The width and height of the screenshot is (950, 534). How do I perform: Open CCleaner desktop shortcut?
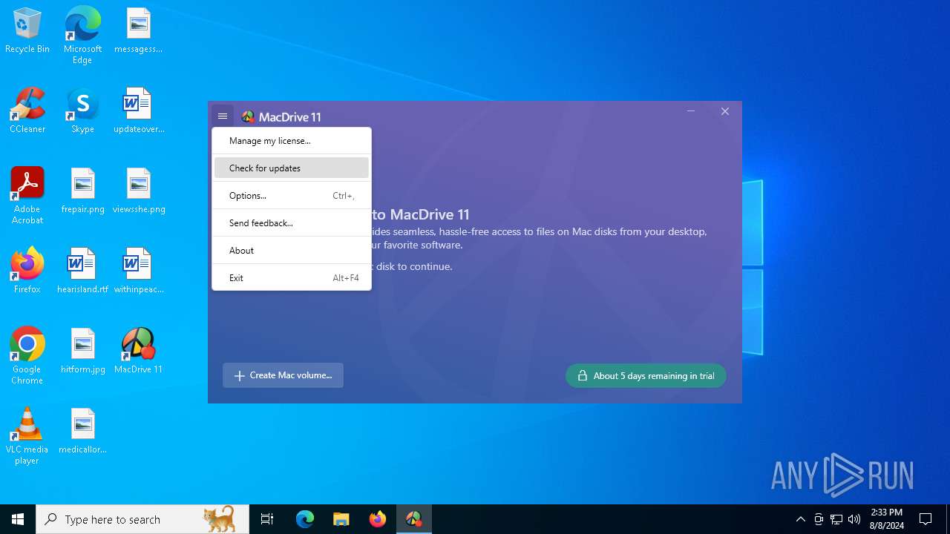(27, 111)
